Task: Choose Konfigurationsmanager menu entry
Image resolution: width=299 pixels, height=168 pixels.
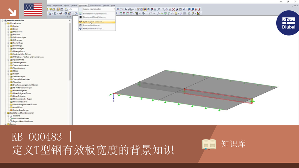Action: click(97, 29)
